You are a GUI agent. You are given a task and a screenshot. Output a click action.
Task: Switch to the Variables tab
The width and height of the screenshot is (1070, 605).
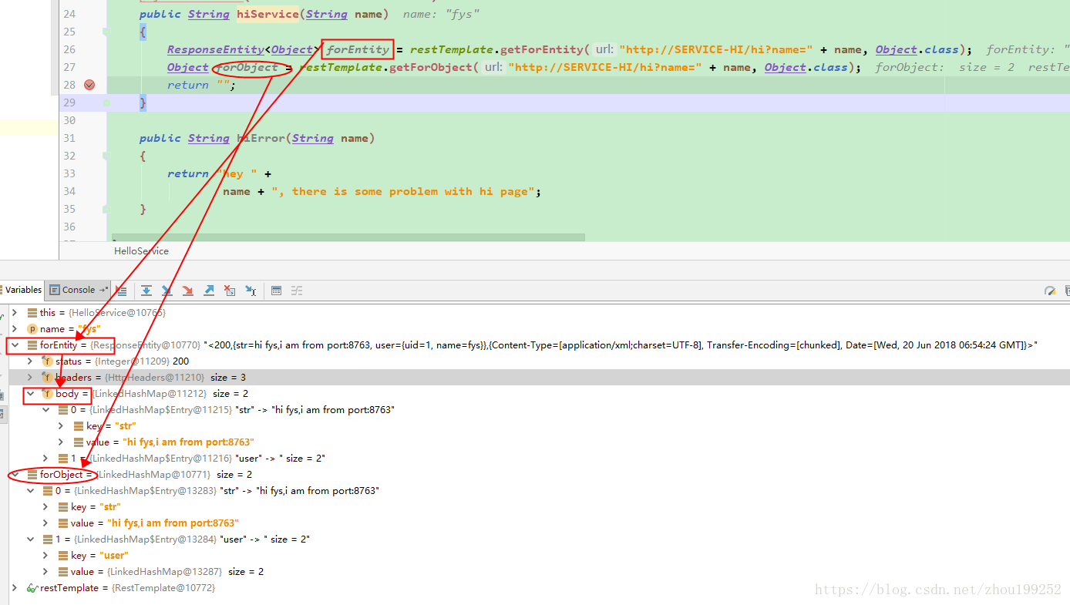[23, 291]
